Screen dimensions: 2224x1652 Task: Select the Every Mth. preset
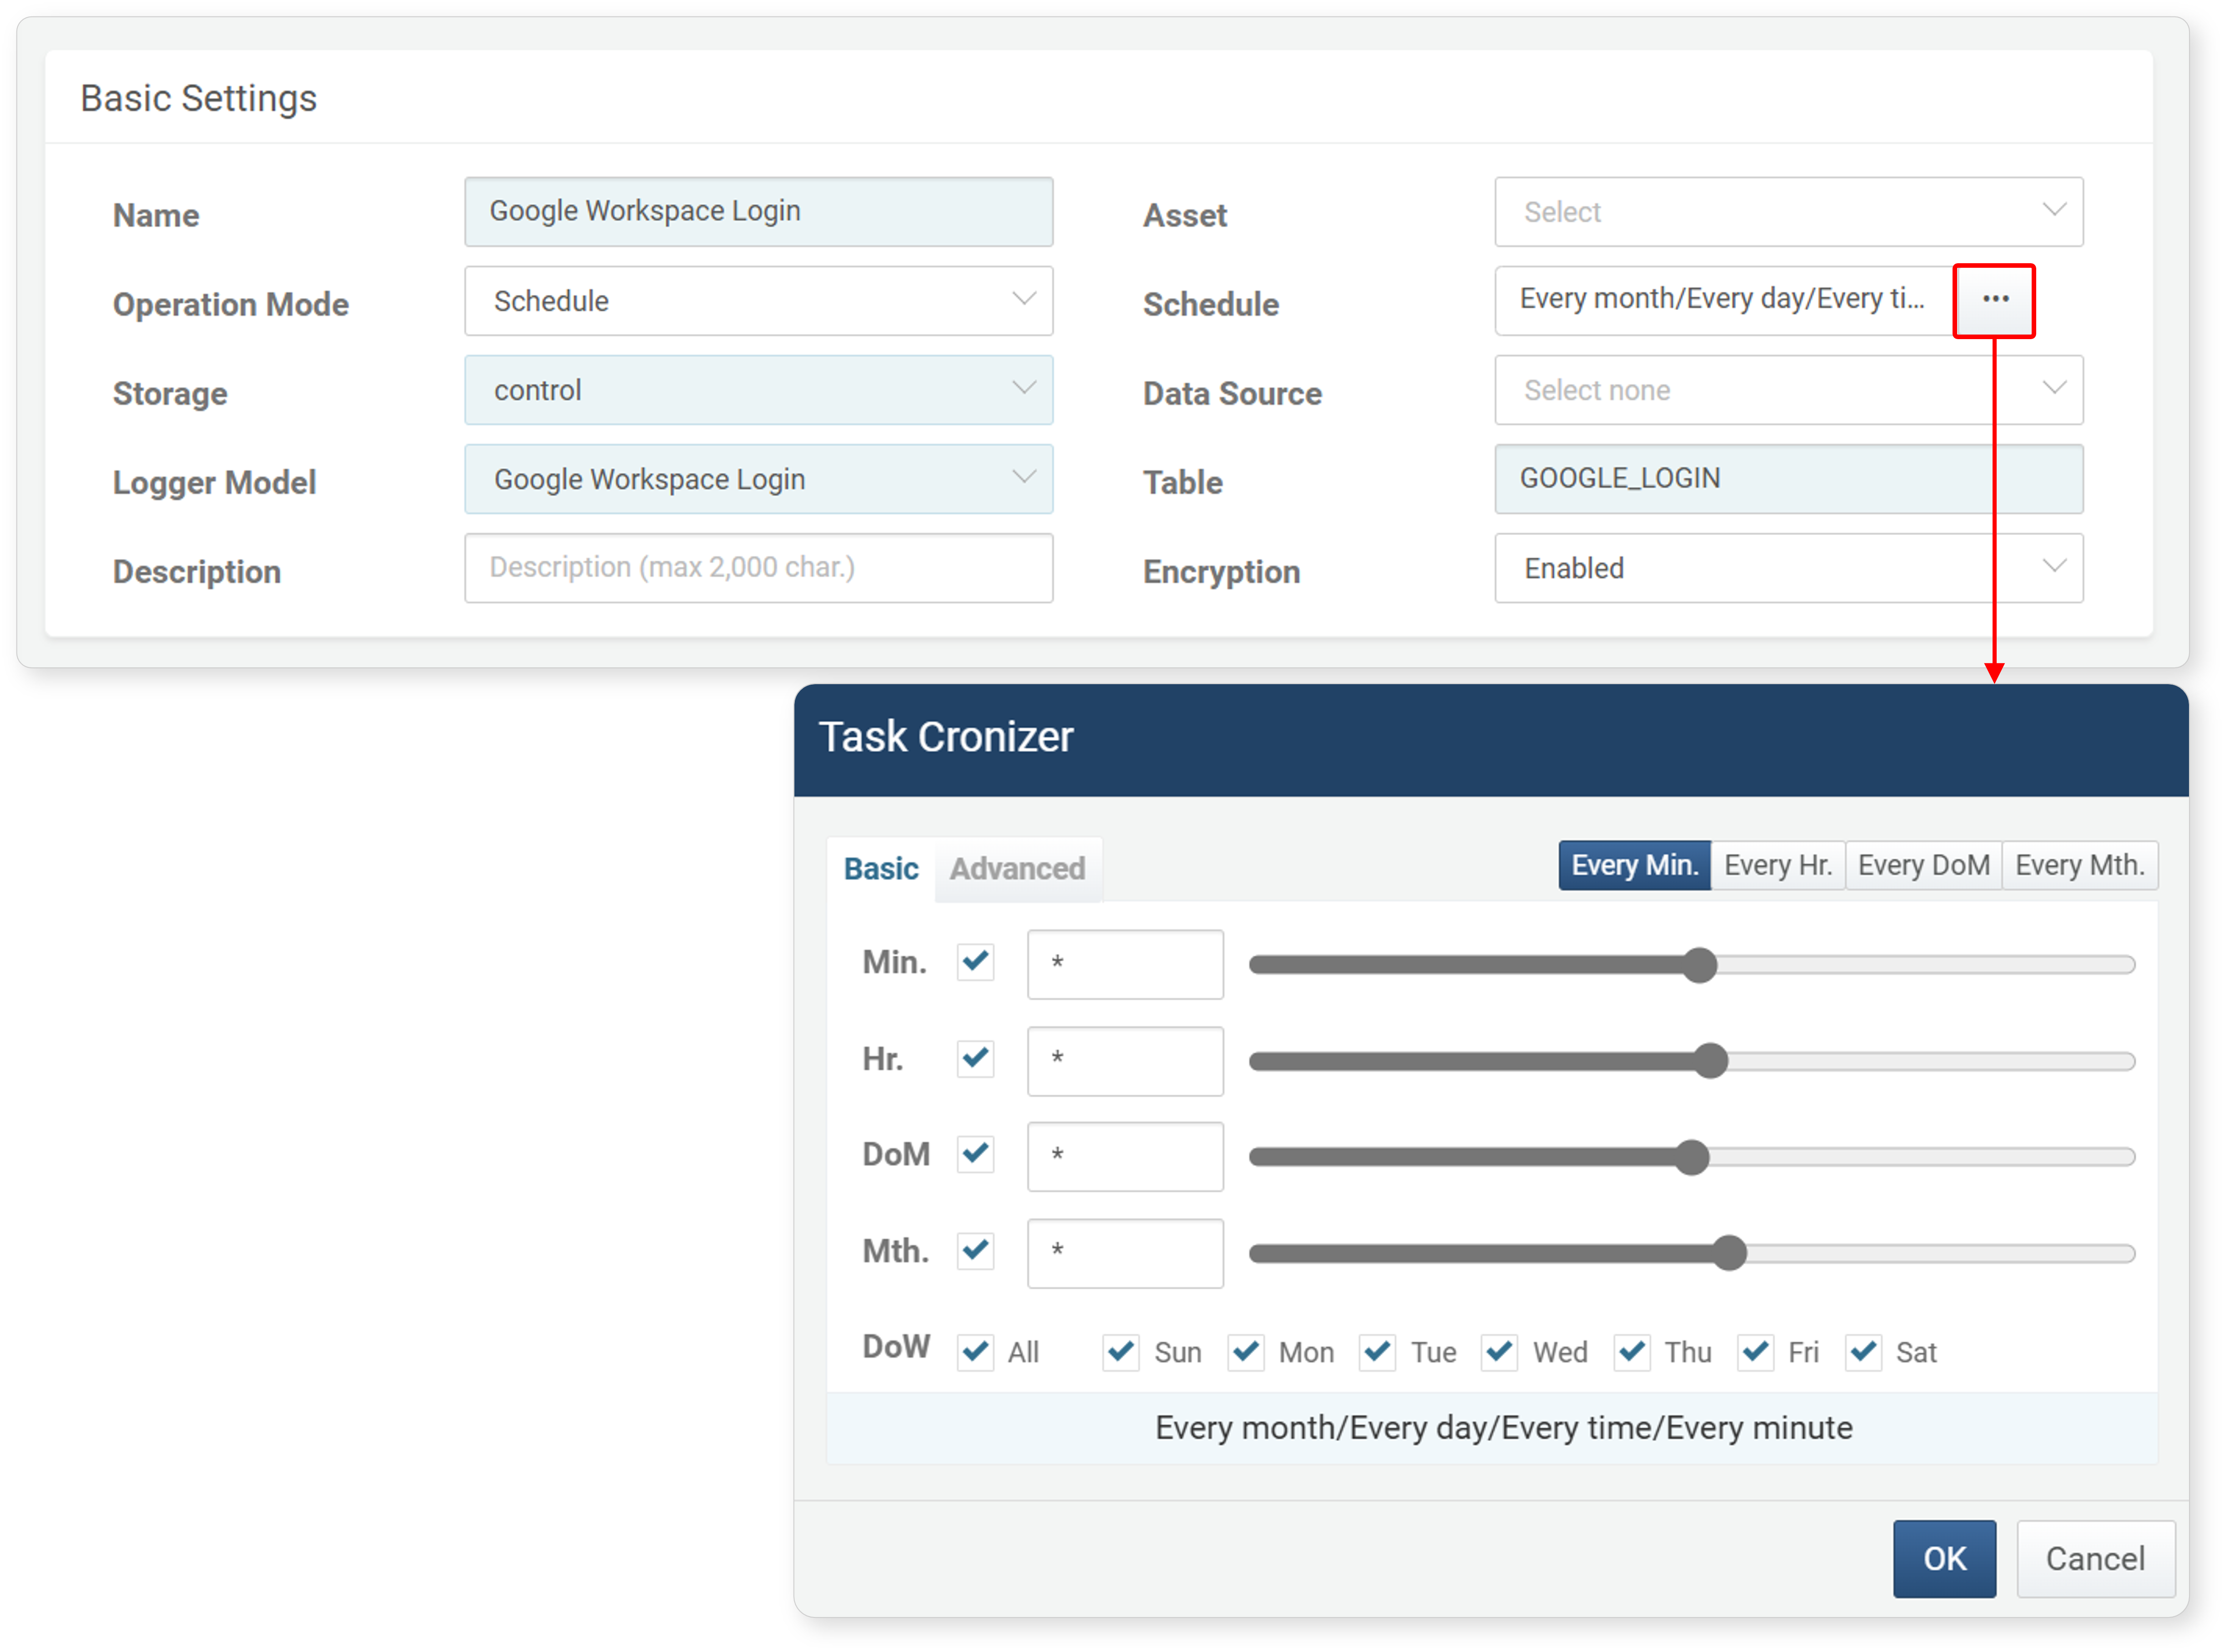2079,865
